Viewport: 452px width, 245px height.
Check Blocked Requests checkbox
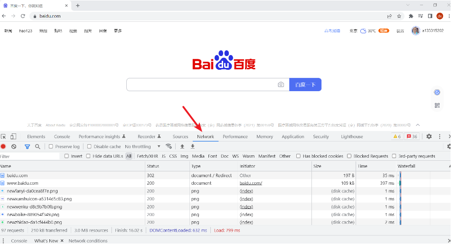tap(349, 156)
